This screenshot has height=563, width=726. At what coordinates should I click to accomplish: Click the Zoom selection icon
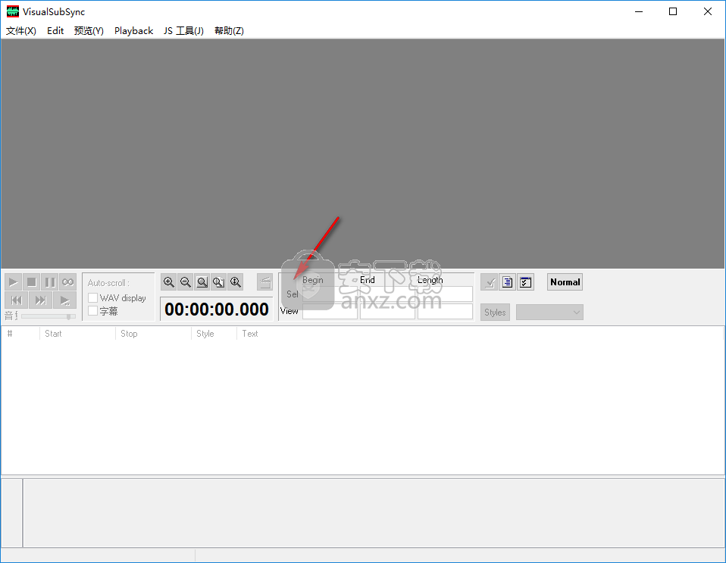click(x=202, y=282)
